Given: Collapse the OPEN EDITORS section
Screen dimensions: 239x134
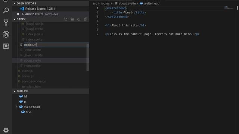Looking at the screenshot, I should [x=15, y=3].
